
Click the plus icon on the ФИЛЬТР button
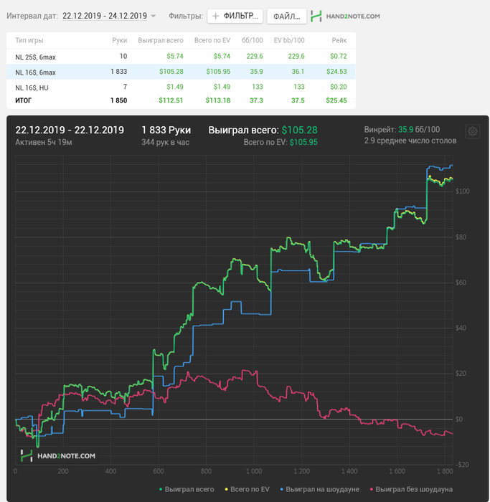coord(215,16)
